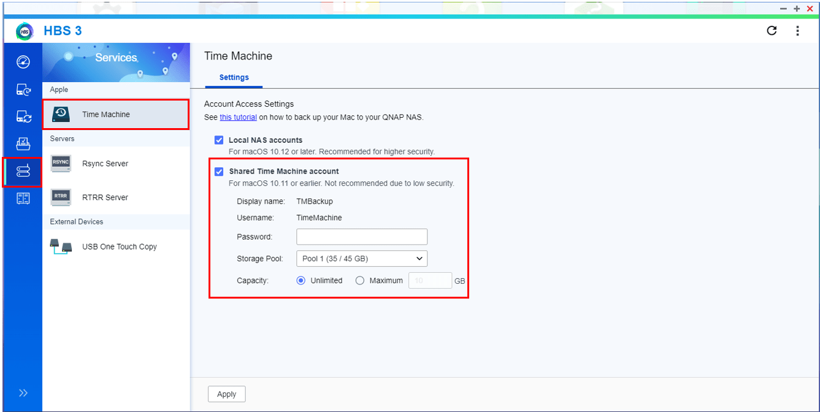Image resolution: width=820 pixels, height=412 pixels.
Task: Open App Settings via the bottom sidebar icon
Action: (x=23, y=197)
